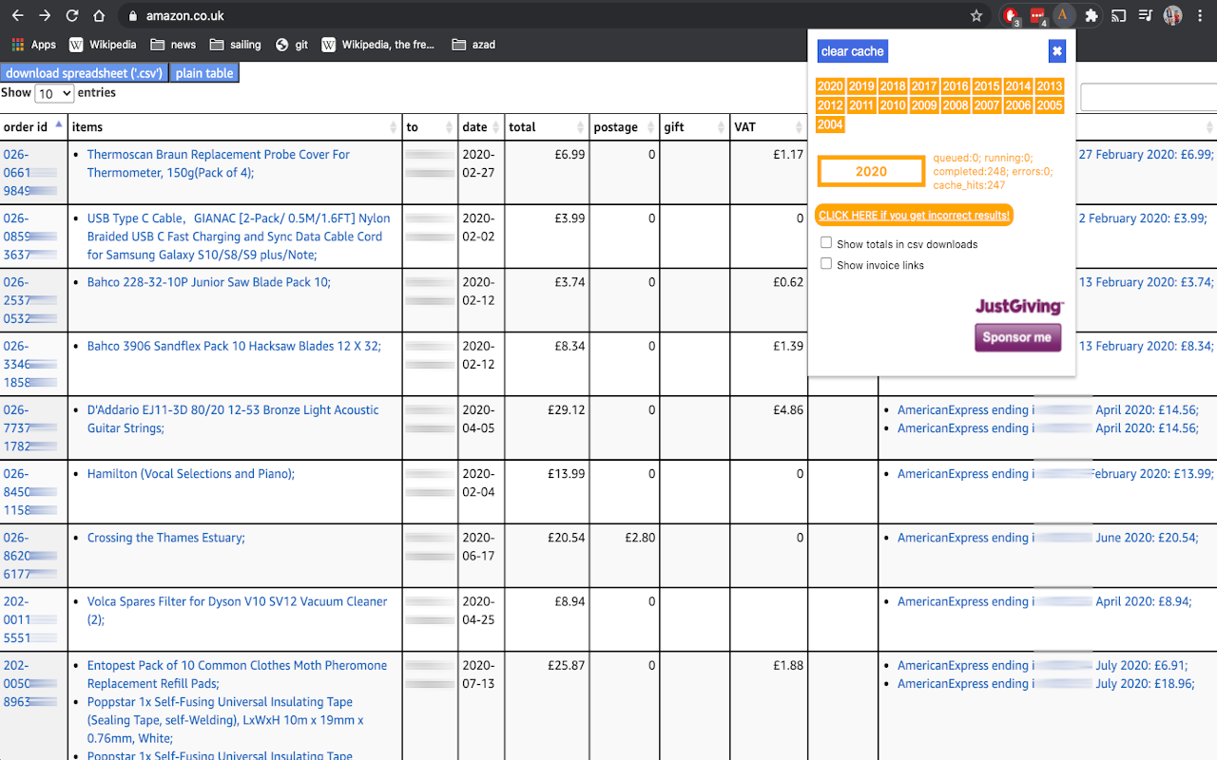This screenshot has height=760, width=1217.
Task: Open the Show entries dropdown
Action: pyautogui.click(x=54, y=93)
